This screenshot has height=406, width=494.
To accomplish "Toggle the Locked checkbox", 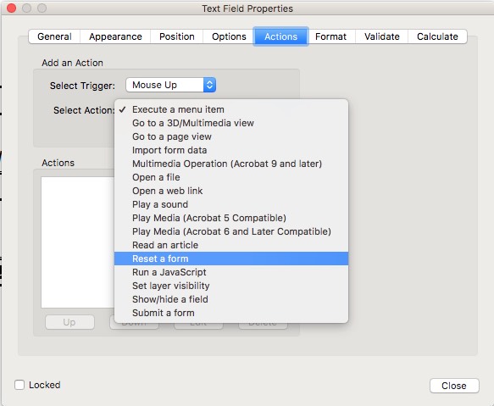I will [x=19, y=385].
